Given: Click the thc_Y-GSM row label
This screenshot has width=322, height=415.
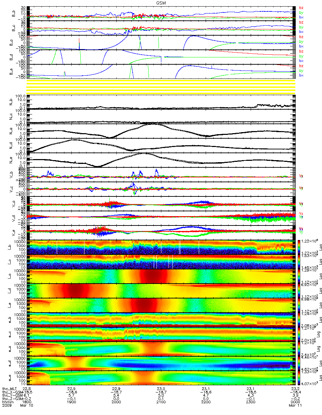Looking at the screenshot, I should point(12,396).
